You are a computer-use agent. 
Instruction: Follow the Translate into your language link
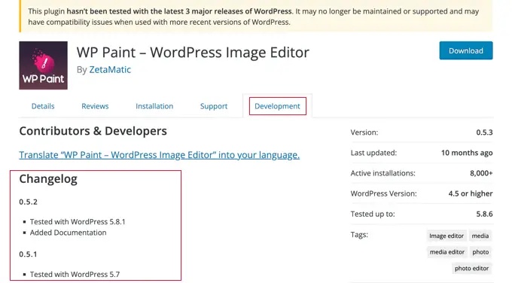pos(159,155)
